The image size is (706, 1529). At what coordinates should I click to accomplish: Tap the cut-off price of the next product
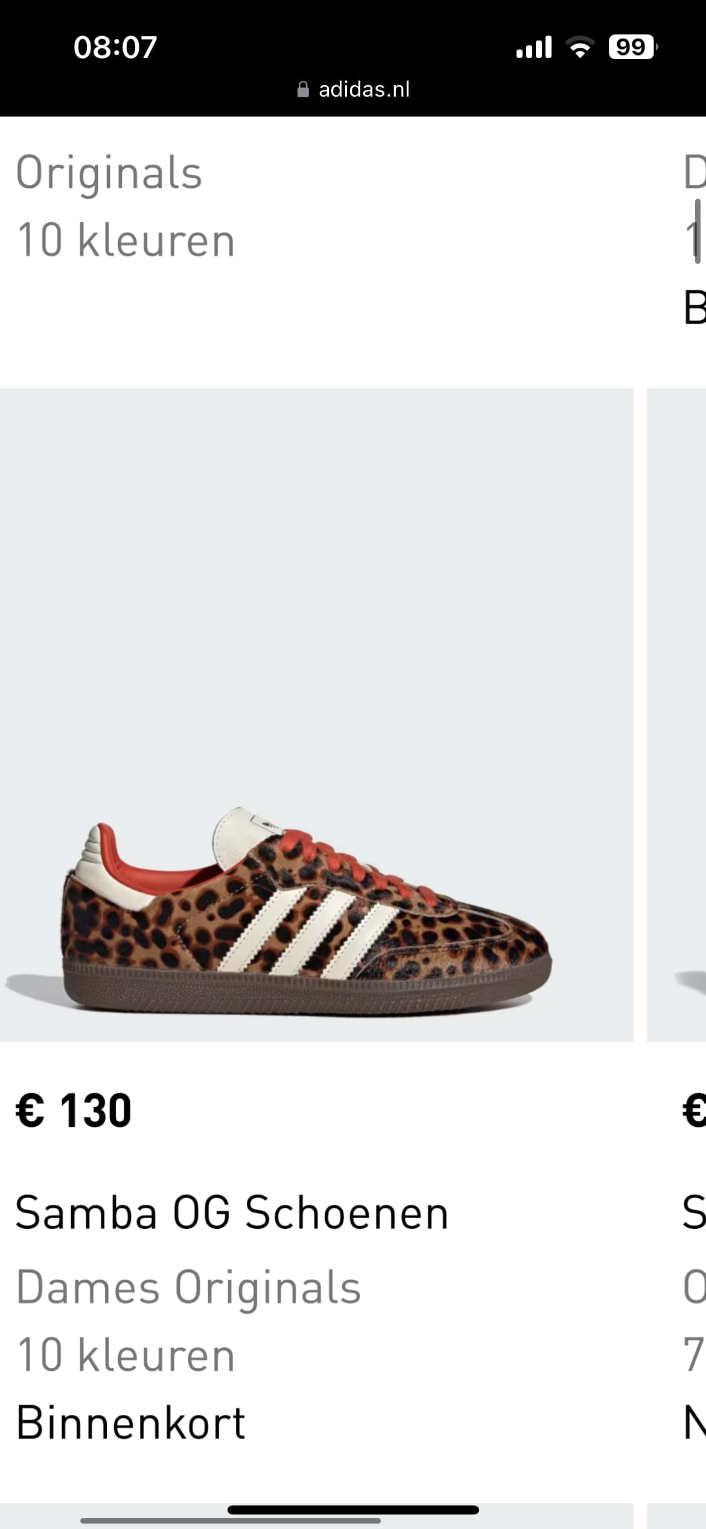[694, 1111]
